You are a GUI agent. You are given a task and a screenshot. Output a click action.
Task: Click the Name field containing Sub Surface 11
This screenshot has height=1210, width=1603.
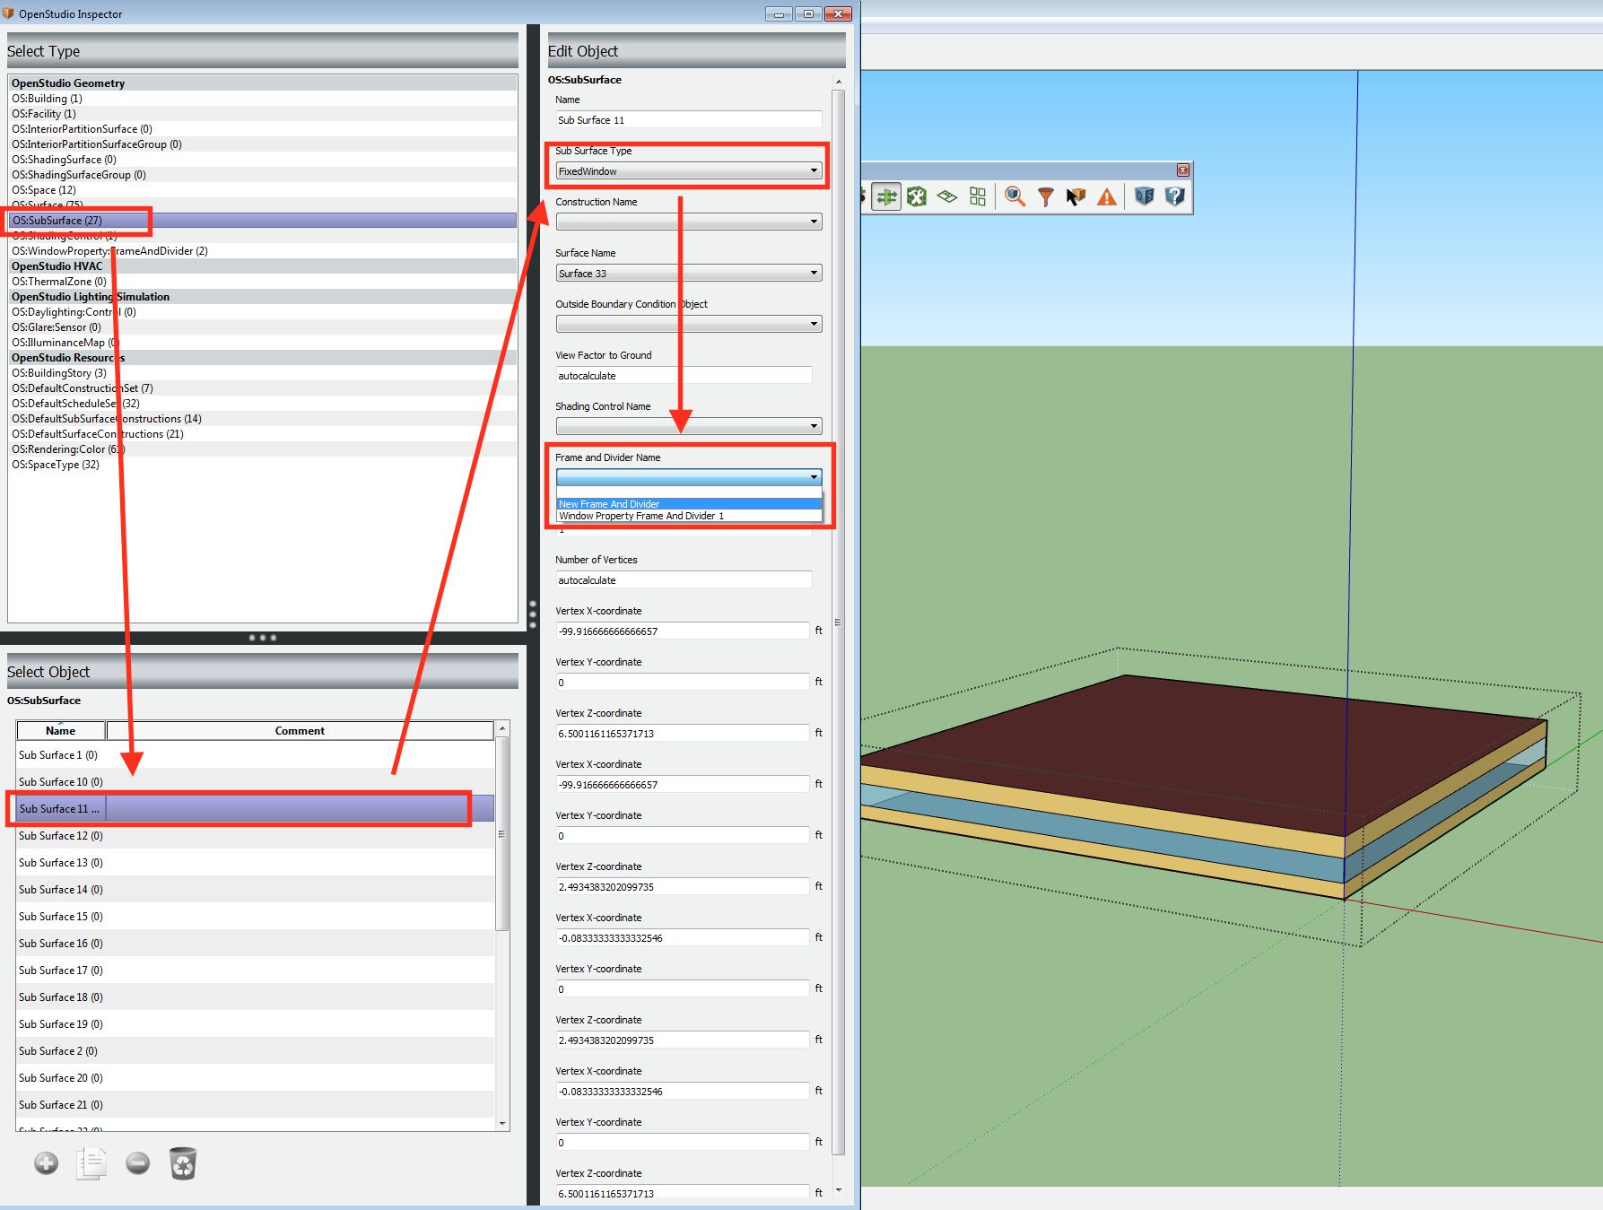click(x=688, y=120)
